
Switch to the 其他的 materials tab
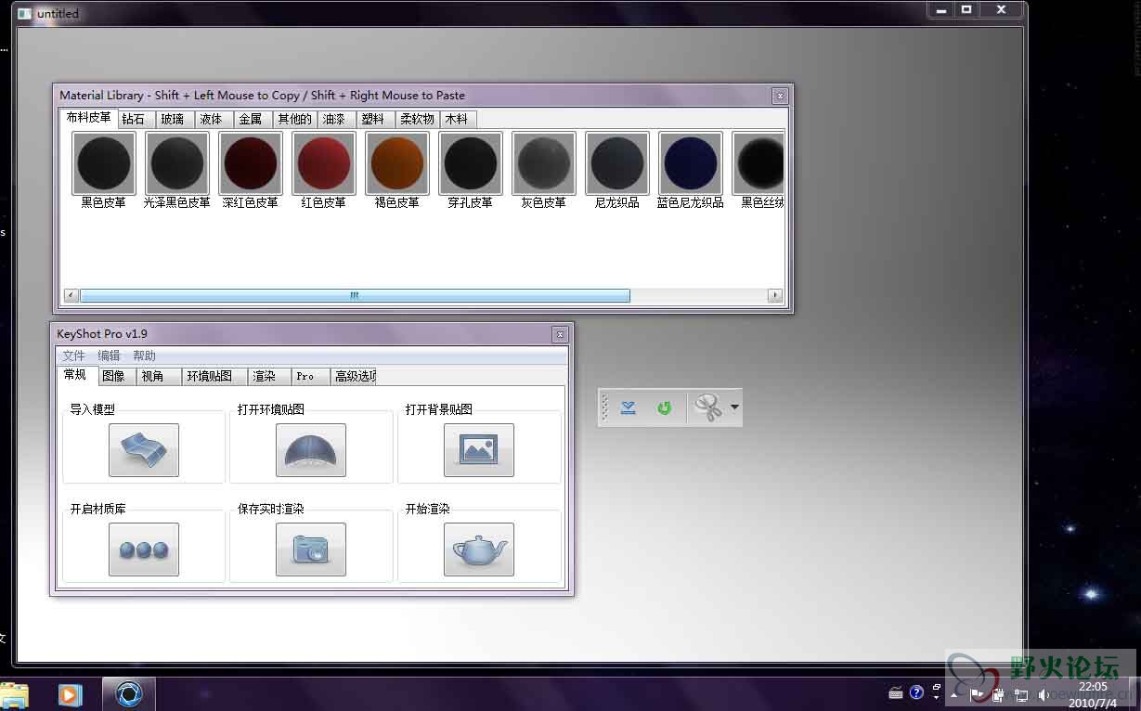[x=294, y=119]
